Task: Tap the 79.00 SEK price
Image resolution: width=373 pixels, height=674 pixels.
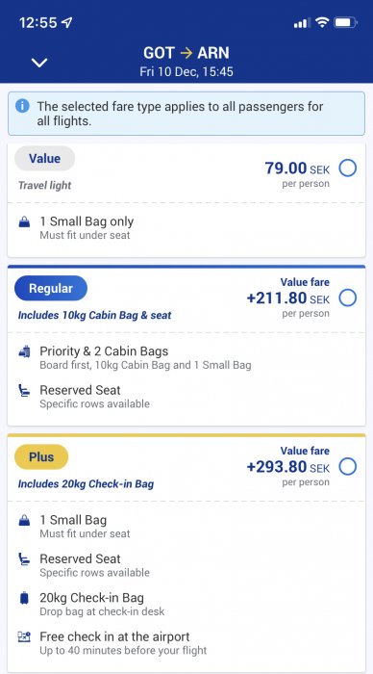Action: point(297,168)
